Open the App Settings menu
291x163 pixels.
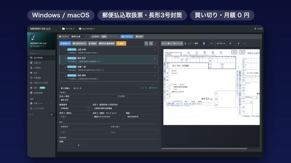[87, 29]
